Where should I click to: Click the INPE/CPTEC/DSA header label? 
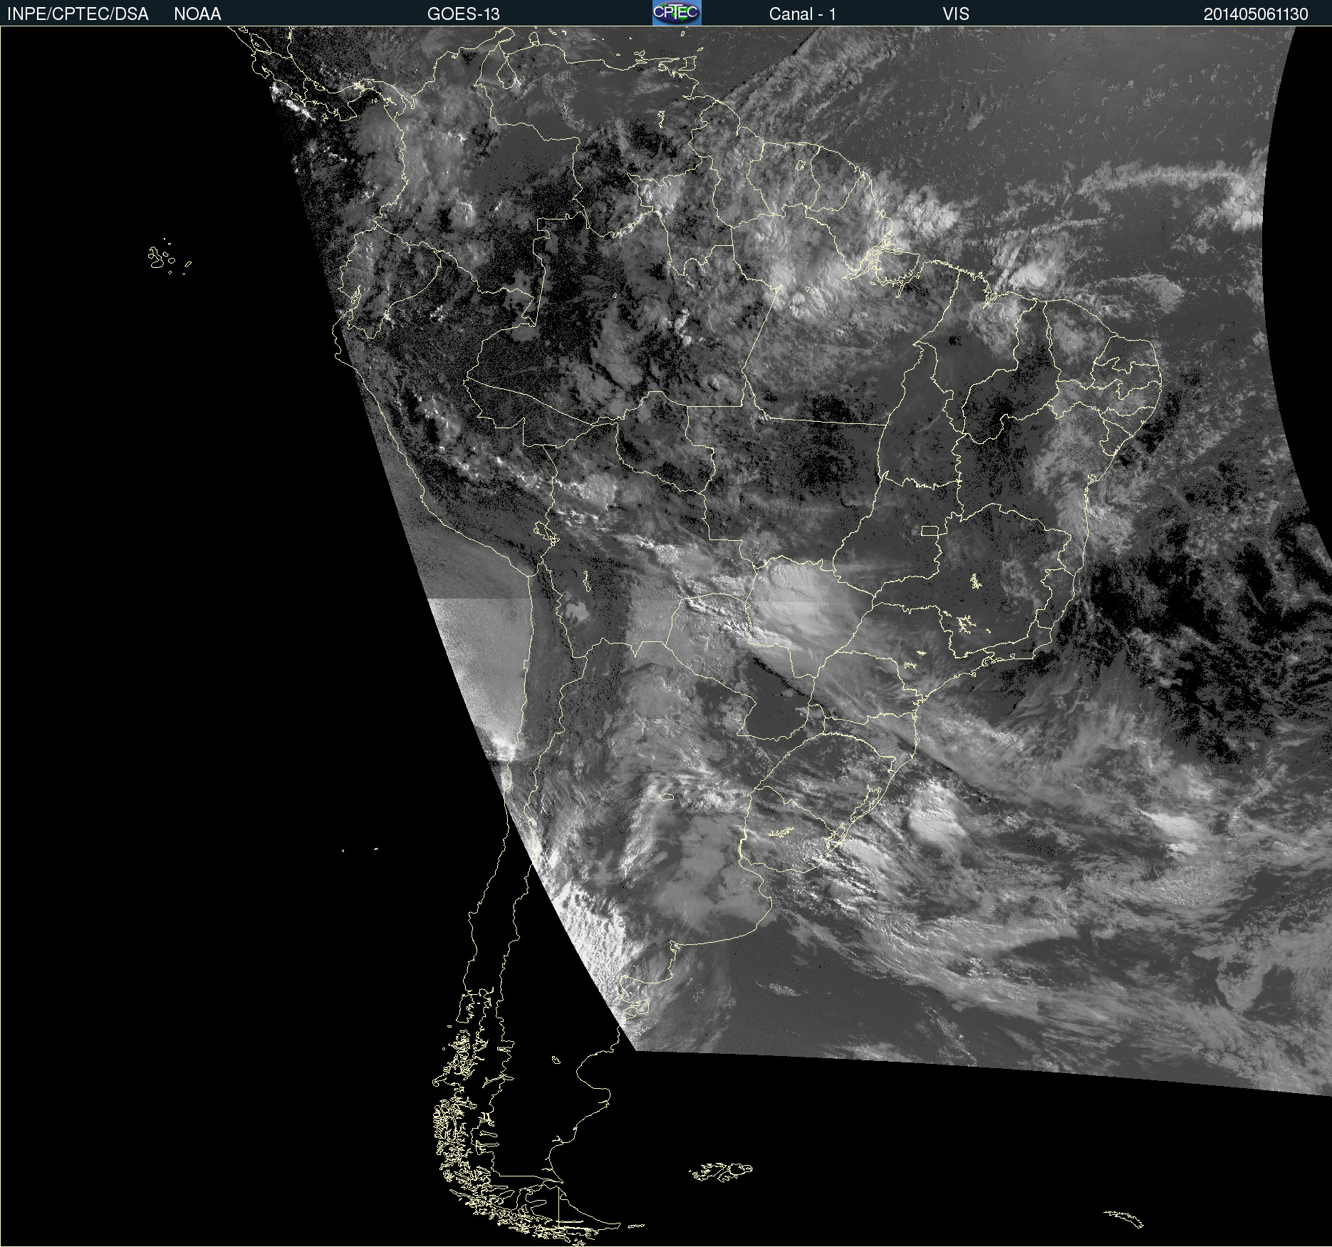[78, 14]
